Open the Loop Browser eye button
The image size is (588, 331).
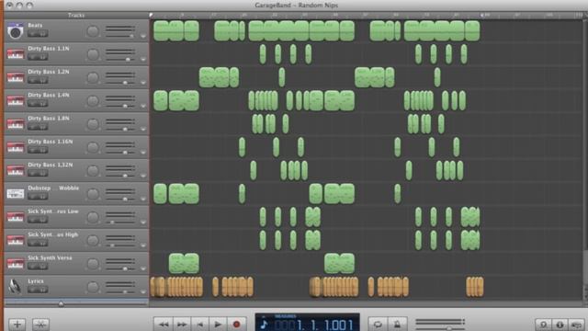[543, 325]
